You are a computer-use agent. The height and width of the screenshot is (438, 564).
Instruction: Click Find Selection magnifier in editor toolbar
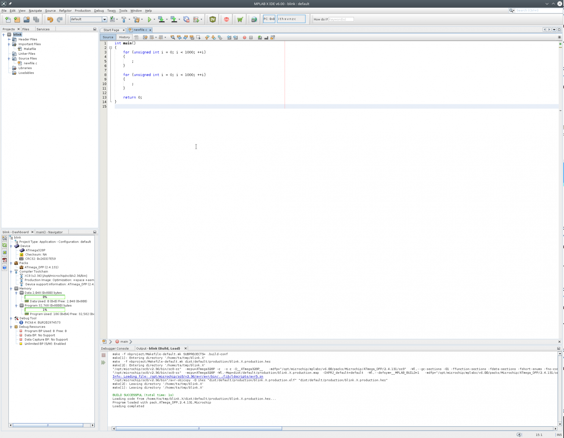pos(173,37)
